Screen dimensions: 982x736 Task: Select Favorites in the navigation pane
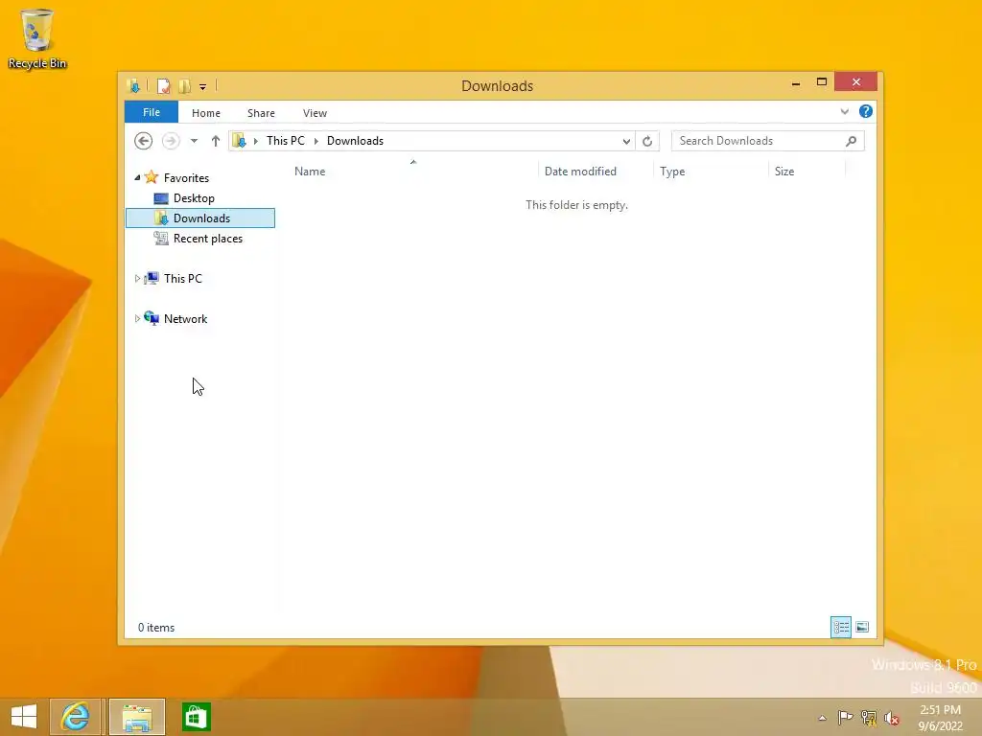point(186,177)
